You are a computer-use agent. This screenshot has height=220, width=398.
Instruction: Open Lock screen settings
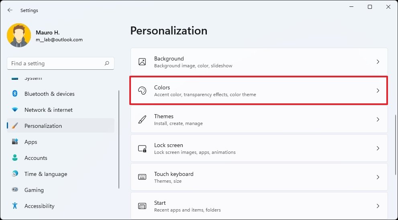pyautogui.click(x=259, y=148)
